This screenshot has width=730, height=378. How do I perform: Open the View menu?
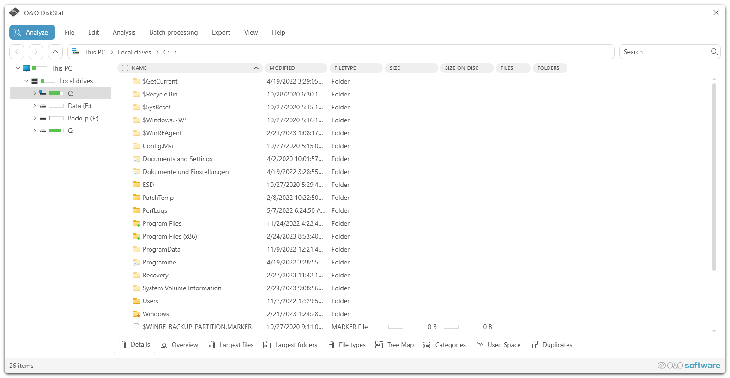(251, 32)
